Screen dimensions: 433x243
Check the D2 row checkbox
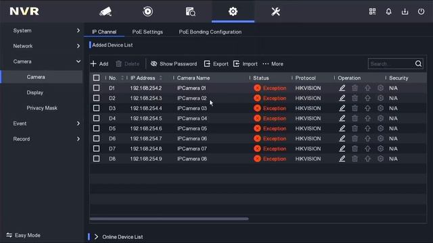coord(96,98)
